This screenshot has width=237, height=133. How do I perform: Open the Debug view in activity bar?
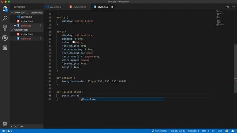[x=5, y=38]
